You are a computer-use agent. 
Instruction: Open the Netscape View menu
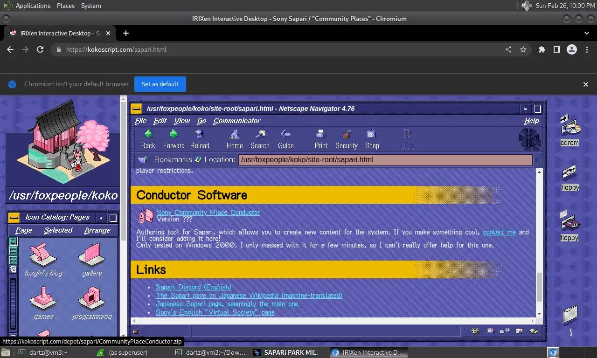[x=182, y=121]
